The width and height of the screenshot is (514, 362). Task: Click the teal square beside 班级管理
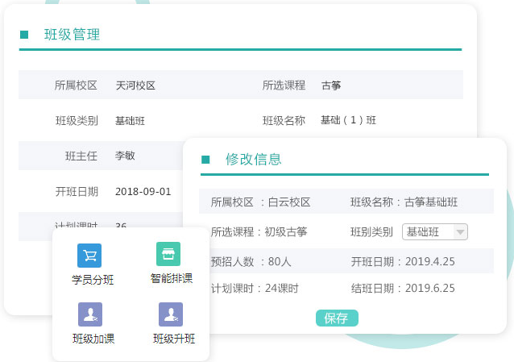pyautogui.click(x=24, y=35)
